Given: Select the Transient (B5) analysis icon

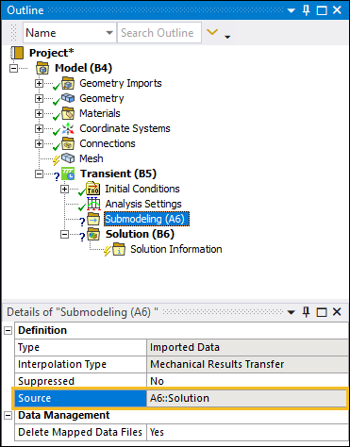Looking at the screenshot, I should pos(68,174).
